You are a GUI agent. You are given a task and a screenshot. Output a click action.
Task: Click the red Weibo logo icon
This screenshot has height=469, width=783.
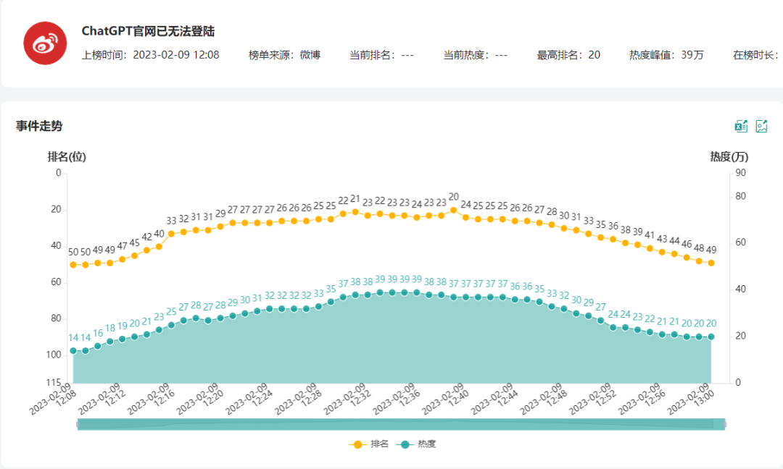pyautogui.click(x=46, y=43)
